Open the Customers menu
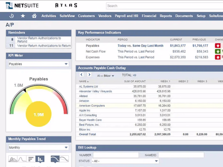This screenshot has height=167, width=223. (86, 16)
